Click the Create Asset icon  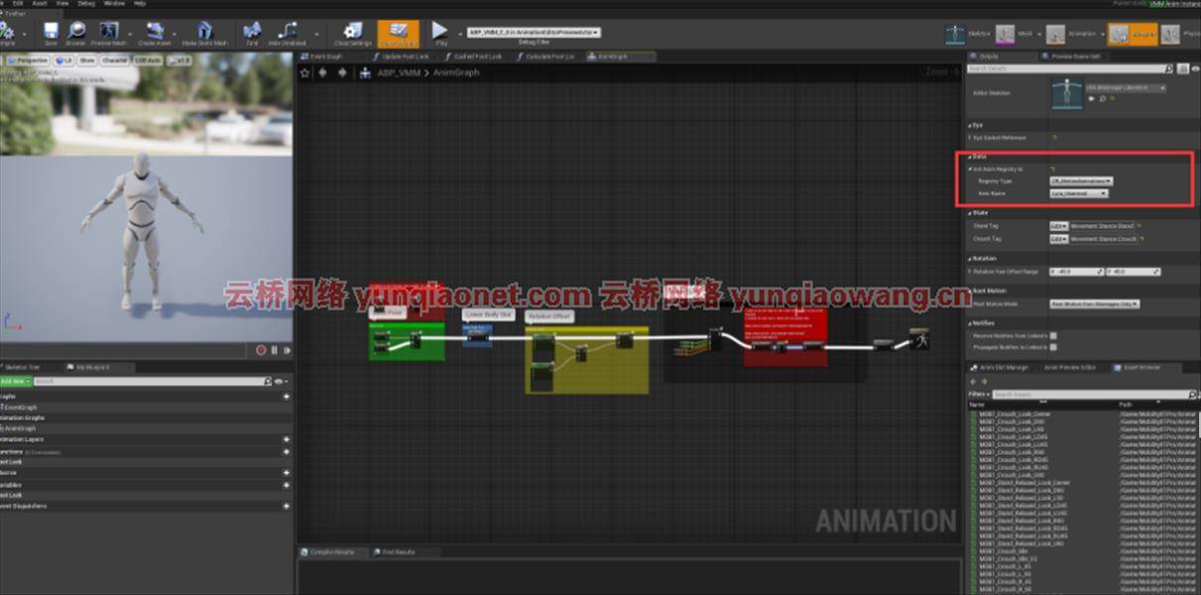coord(155,33)
